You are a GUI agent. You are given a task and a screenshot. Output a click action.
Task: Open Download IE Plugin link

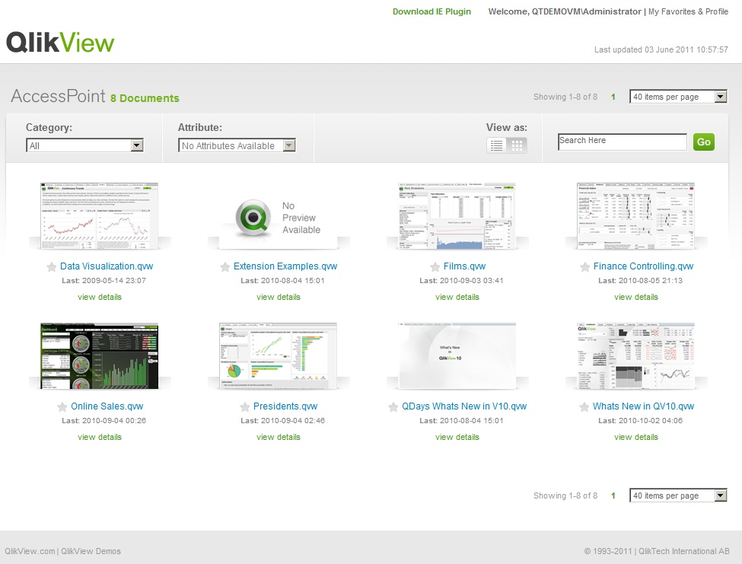point(432,11)
